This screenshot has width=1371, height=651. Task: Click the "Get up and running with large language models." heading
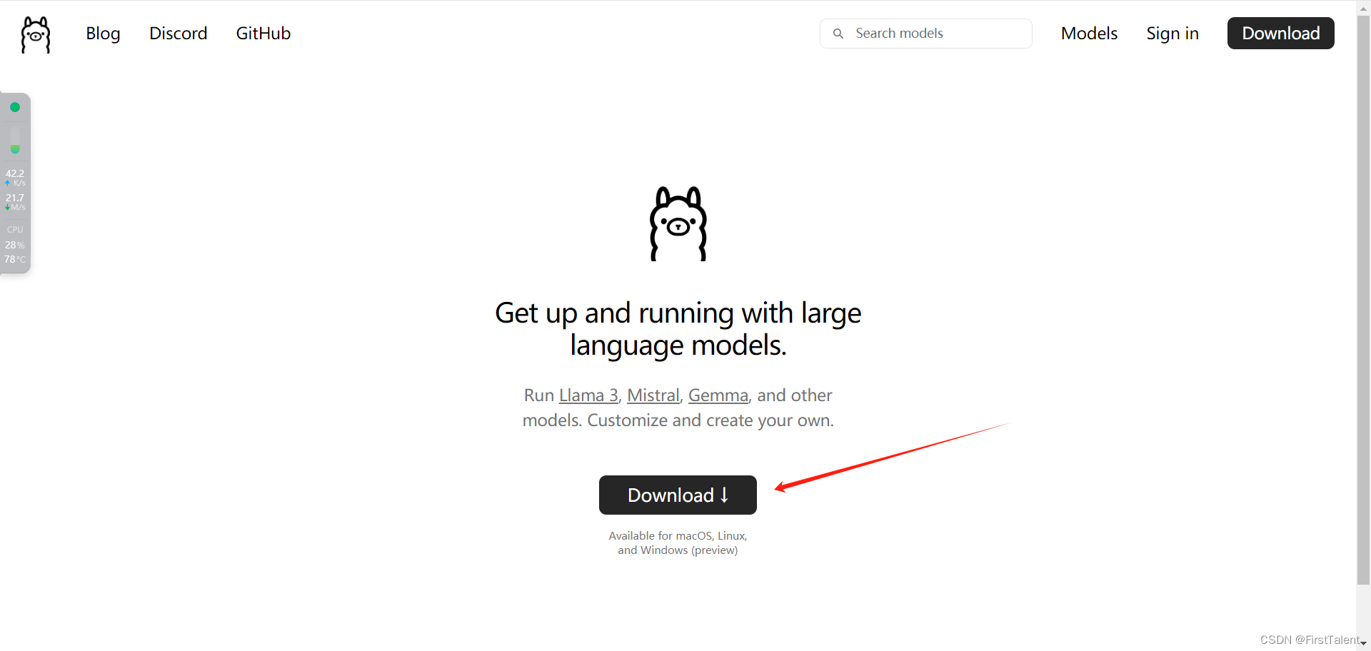click(x=678, y=329)
